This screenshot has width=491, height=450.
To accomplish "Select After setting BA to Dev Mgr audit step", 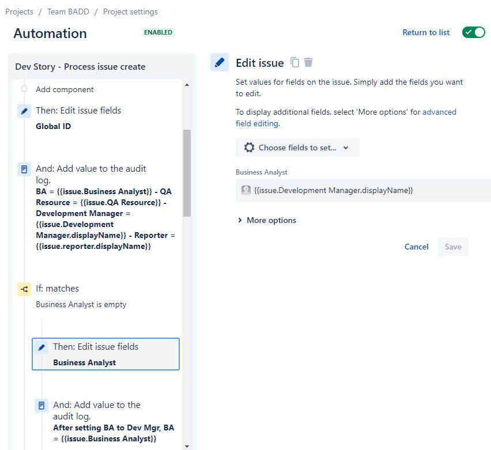I will [106, 421].
